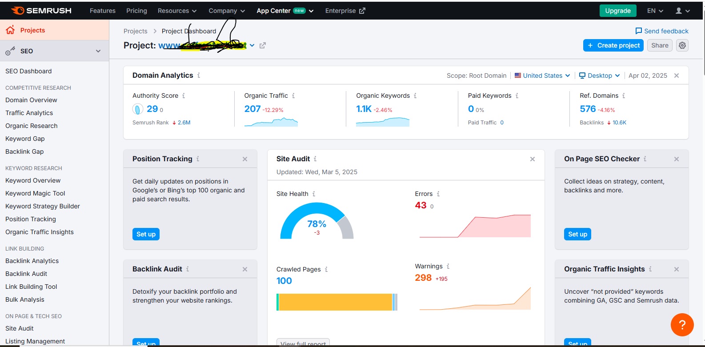Screen dimensions: 705x347
Task: Open Features in the top menu
Action: (103, 11)
